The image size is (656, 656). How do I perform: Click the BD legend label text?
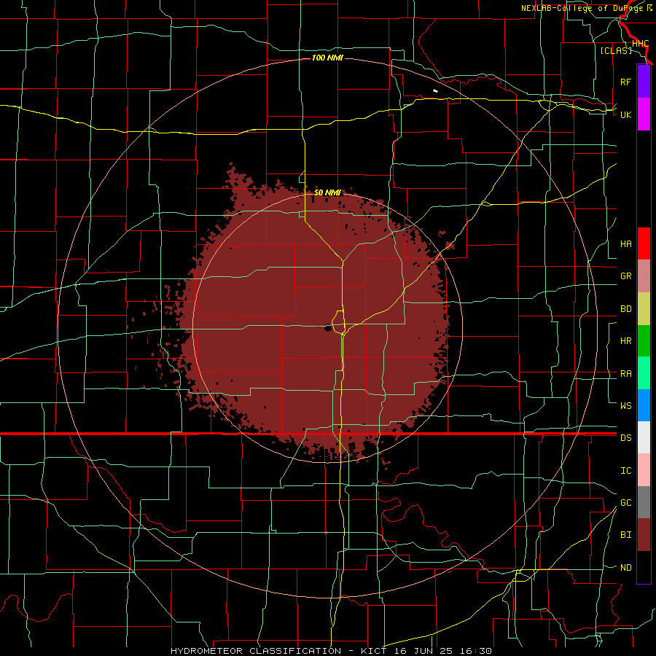(625, 309)
